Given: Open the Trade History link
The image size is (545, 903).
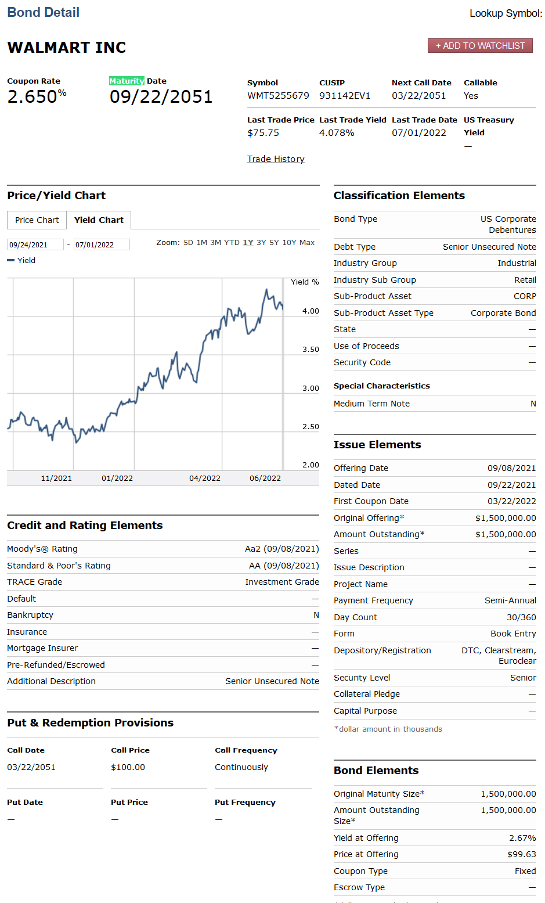Looking at the screenshot, I should pyautogui.click(x=276, y=159).
